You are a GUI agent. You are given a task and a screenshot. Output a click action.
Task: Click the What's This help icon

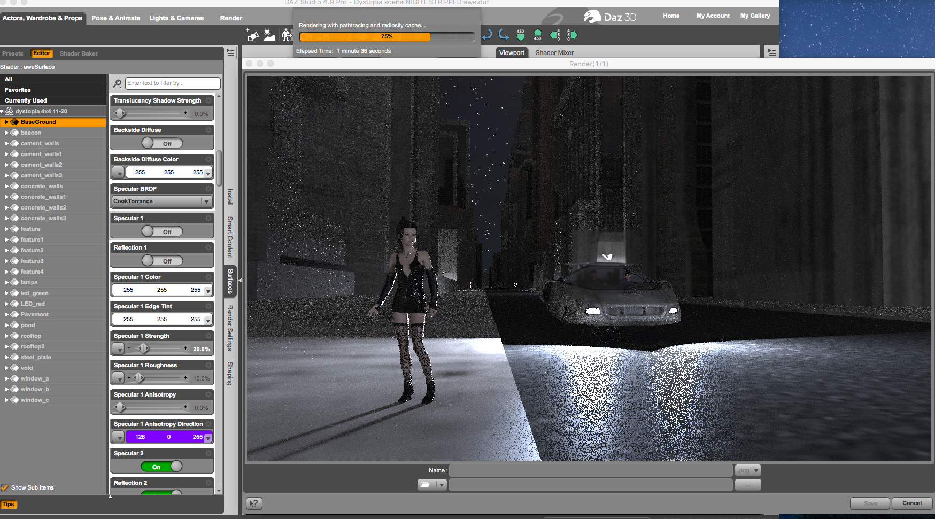pyautogui.click(x=254, y=503)
